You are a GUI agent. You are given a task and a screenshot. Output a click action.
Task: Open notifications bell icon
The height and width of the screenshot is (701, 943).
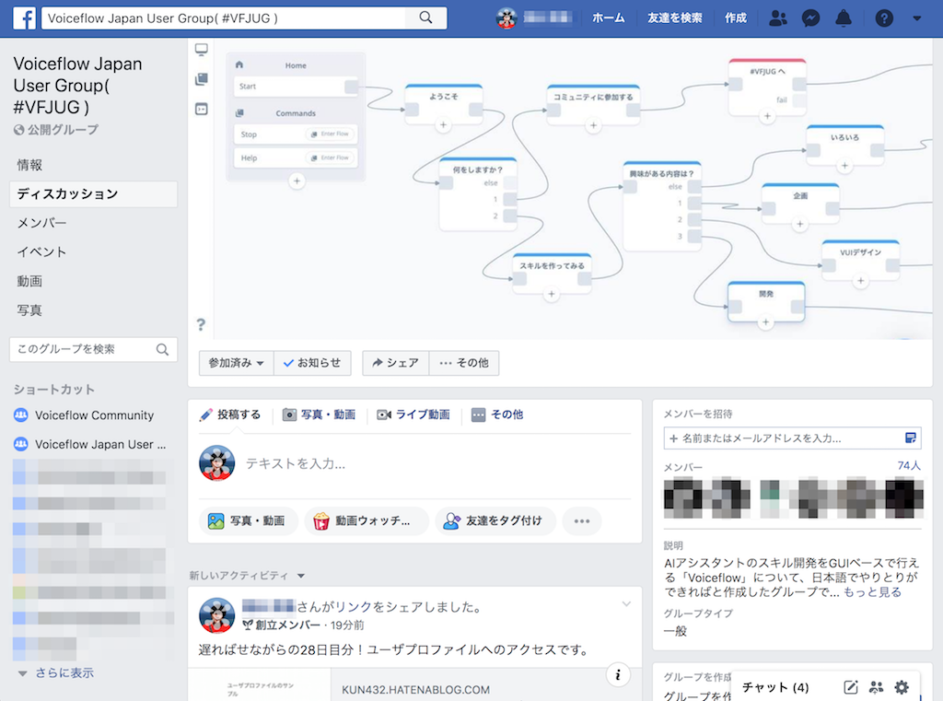[x=844, y=18]
